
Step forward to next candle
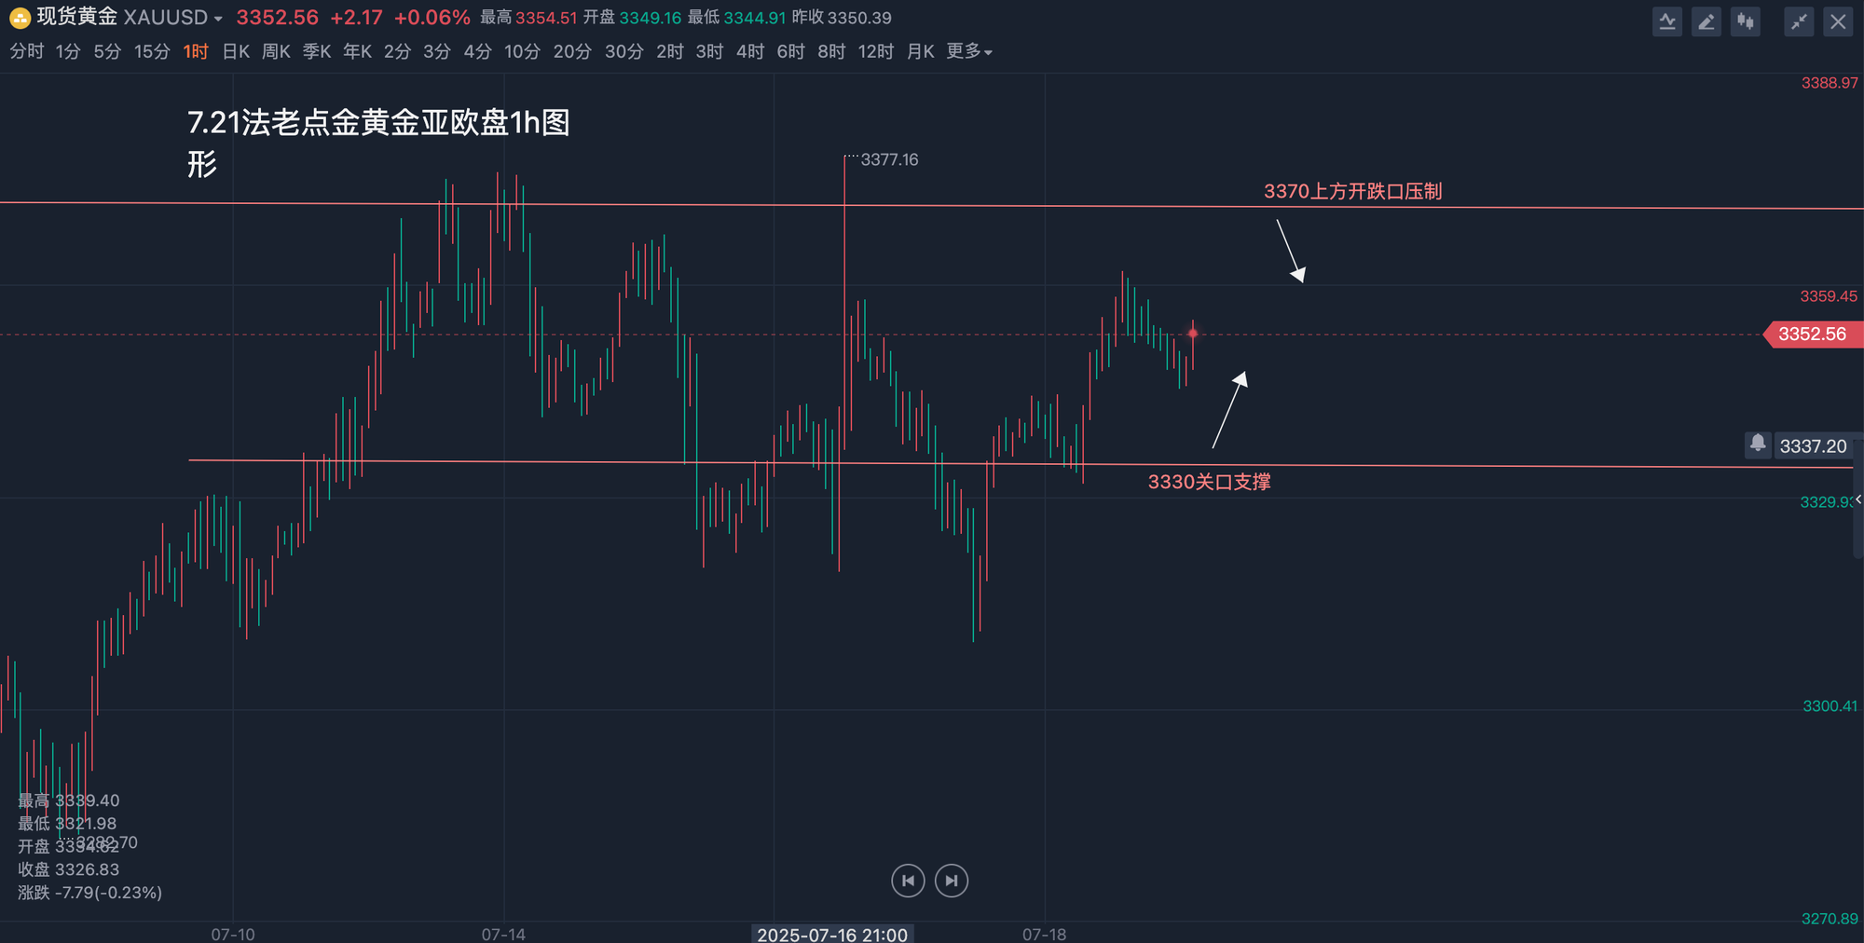pyautogui.click(x=951, y=881)
